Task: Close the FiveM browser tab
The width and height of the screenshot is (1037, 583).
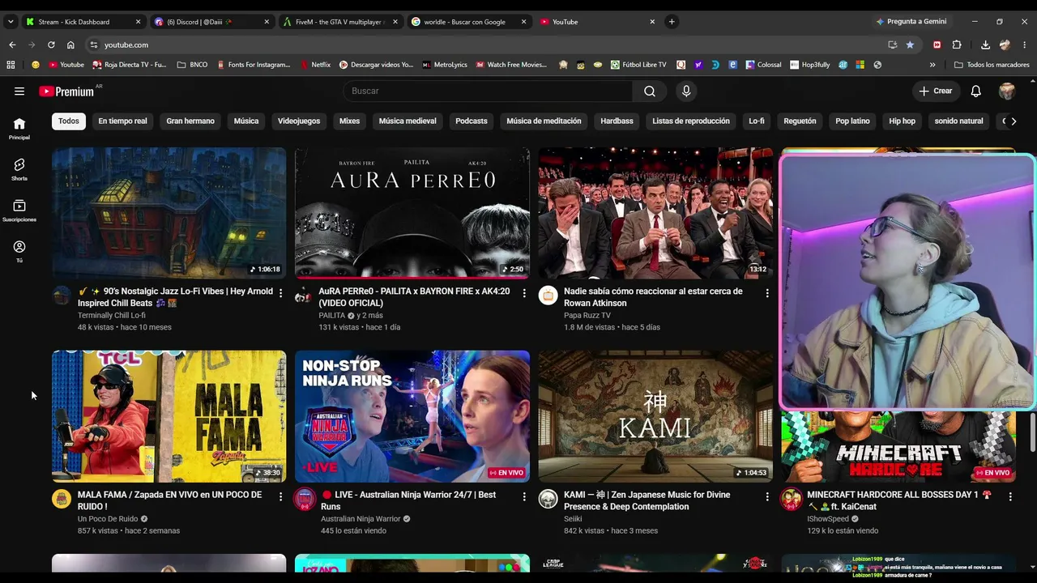Action: point(395,22)
